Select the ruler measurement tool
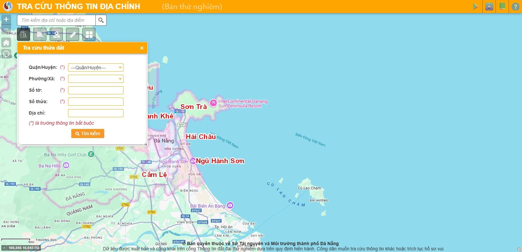Screen dimensions: 522x252 pyautogui.click(x=73, y=34)
